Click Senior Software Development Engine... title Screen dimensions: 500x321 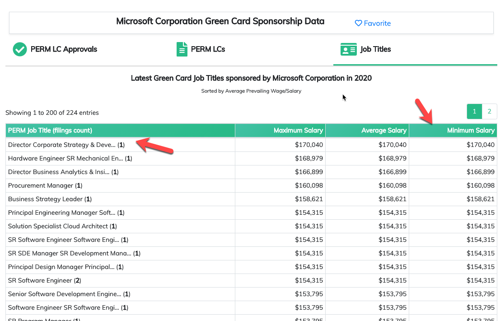[x=69, y=294]
